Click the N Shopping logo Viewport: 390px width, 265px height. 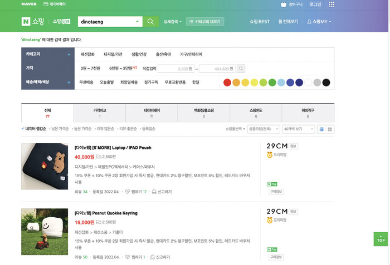(x=32, y=22)
